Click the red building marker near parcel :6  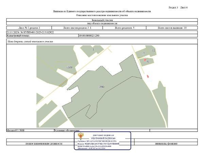(145, 60)
